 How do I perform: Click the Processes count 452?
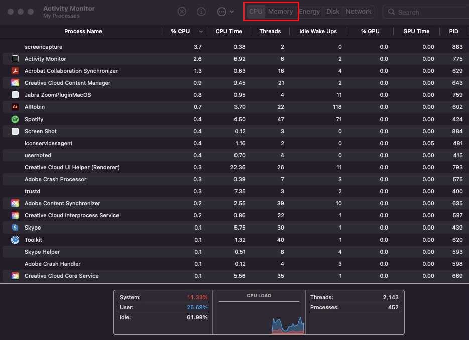(393, 307)
